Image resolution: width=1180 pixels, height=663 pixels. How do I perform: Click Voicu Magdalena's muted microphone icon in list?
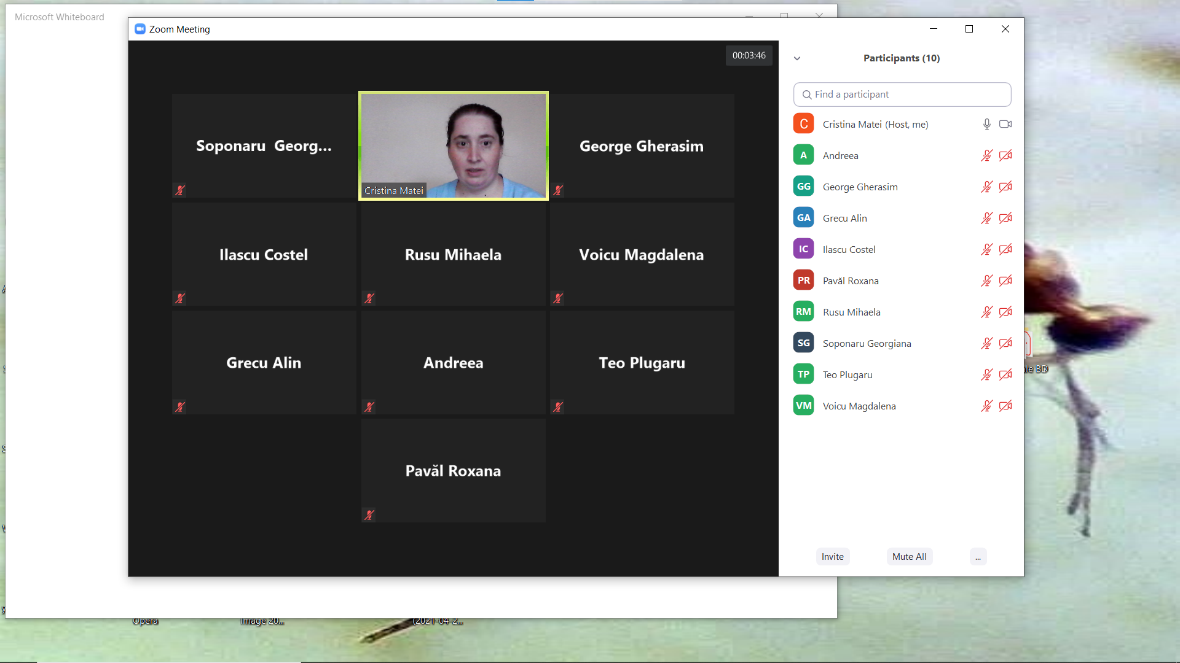(986, 406)
